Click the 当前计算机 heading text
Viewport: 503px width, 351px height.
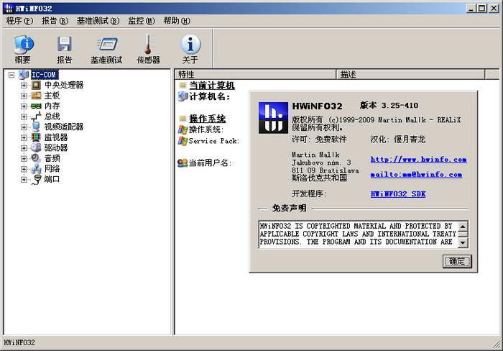point(212,86)
